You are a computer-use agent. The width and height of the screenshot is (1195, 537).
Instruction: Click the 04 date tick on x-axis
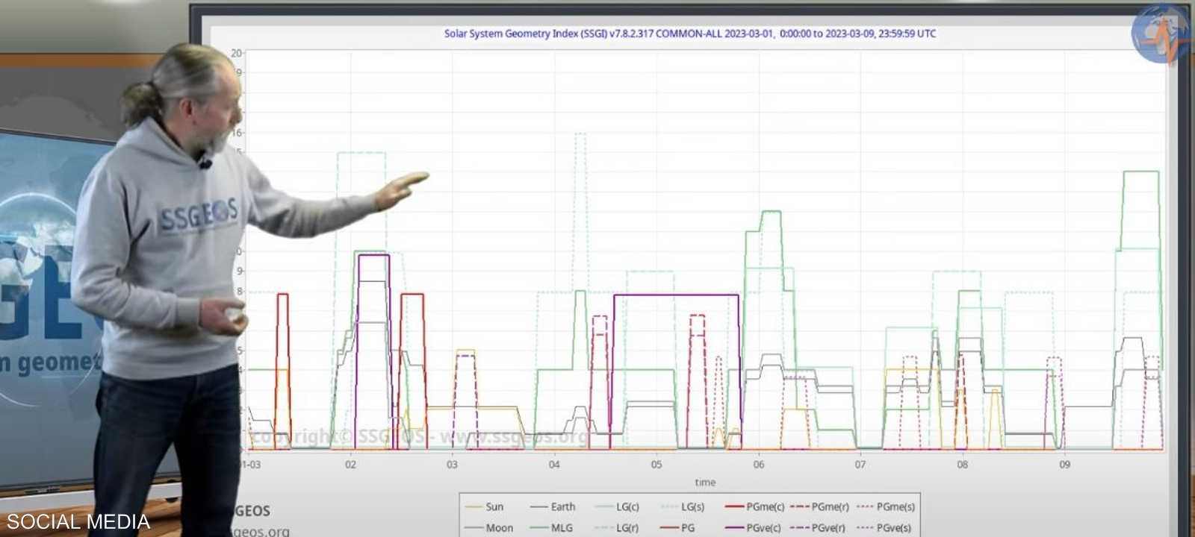click(554, 464)
